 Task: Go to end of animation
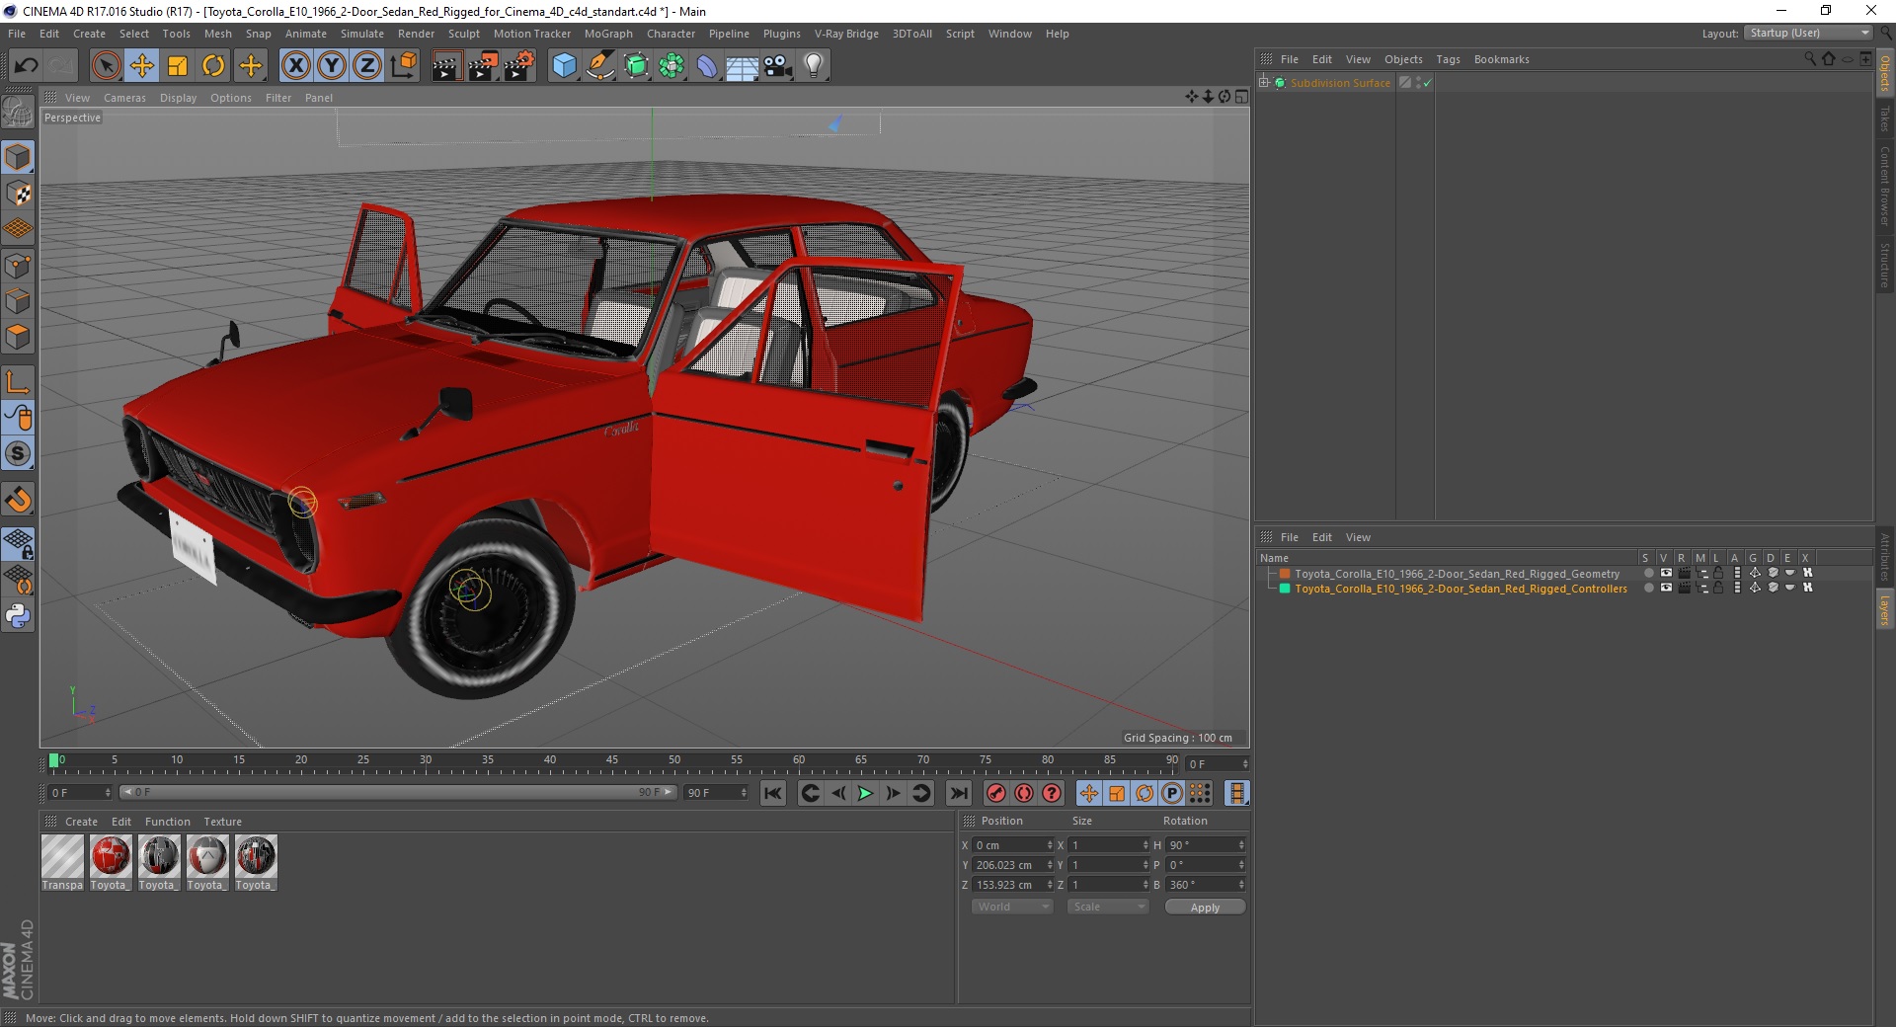958,793
